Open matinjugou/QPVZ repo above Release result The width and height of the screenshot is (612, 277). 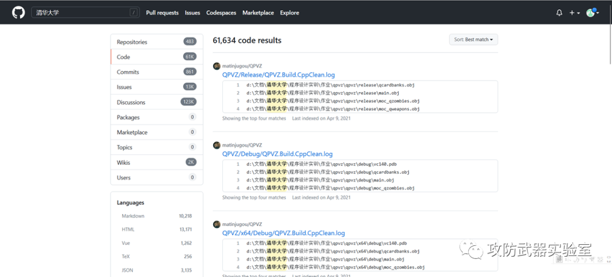[242, 66]
